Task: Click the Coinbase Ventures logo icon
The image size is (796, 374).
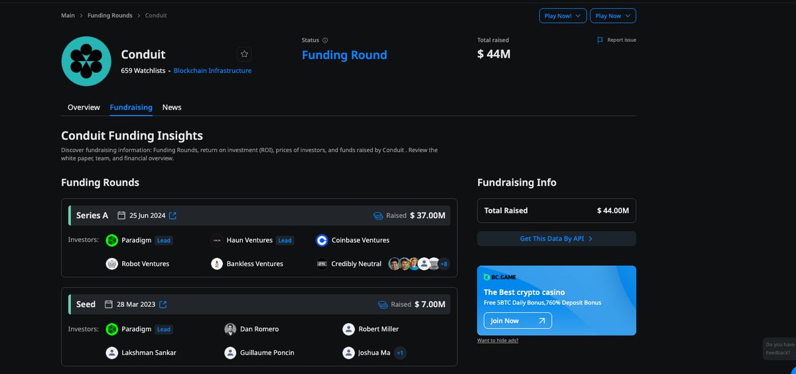Action: [x=322, y=240]
